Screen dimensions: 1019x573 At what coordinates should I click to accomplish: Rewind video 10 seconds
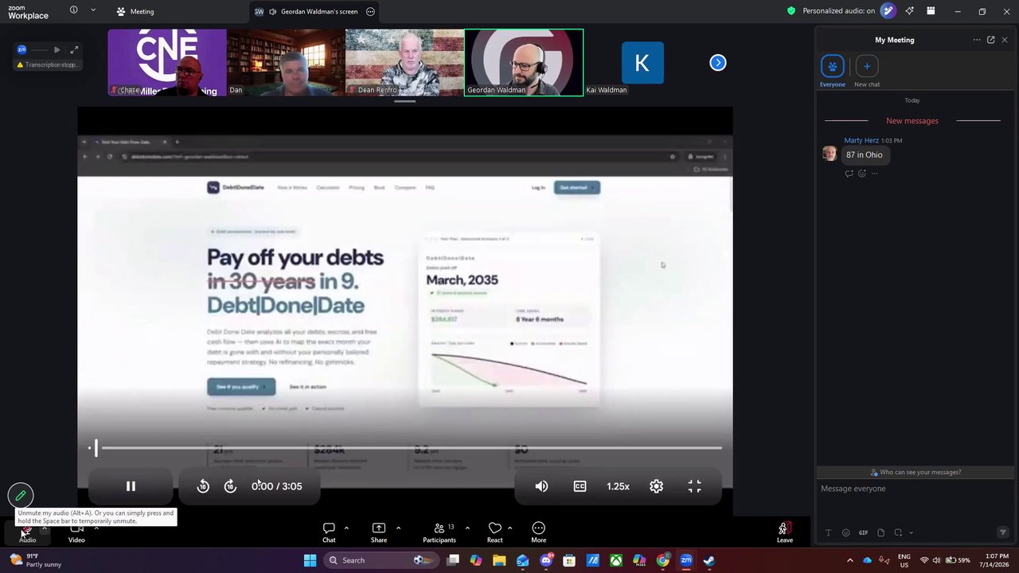(203, 486)
